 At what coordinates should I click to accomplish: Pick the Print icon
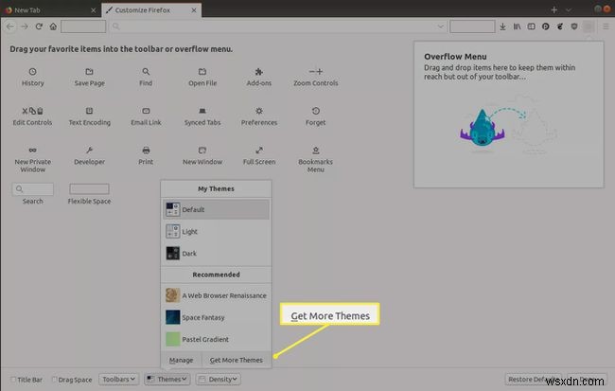pyautogui.click(x=146, y=150)
